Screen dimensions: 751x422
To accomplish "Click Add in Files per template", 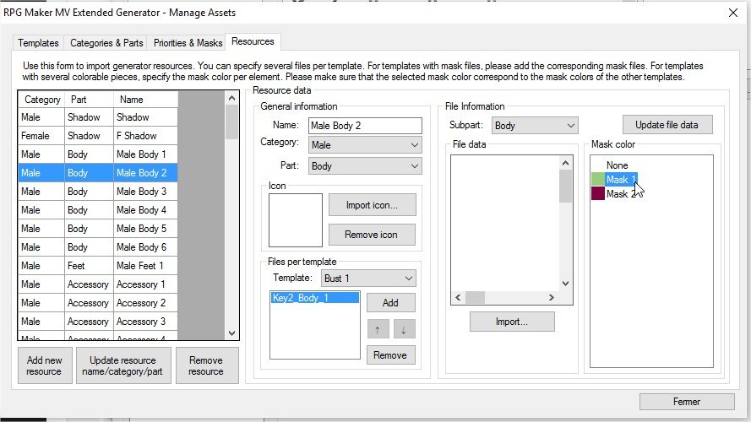I will (390, 303).
